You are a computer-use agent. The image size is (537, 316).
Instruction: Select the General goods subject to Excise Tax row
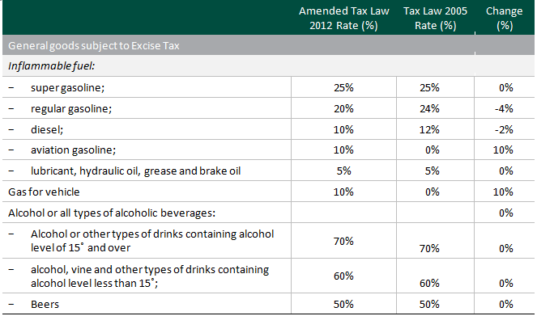point(268,45)
